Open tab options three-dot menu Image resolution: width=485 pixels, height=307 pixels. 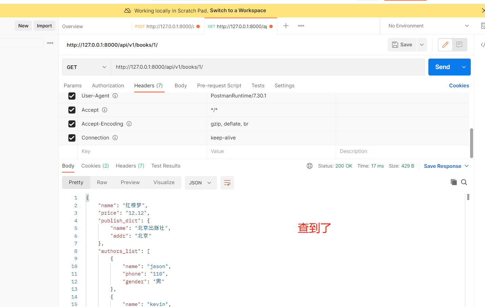(301, 26)
